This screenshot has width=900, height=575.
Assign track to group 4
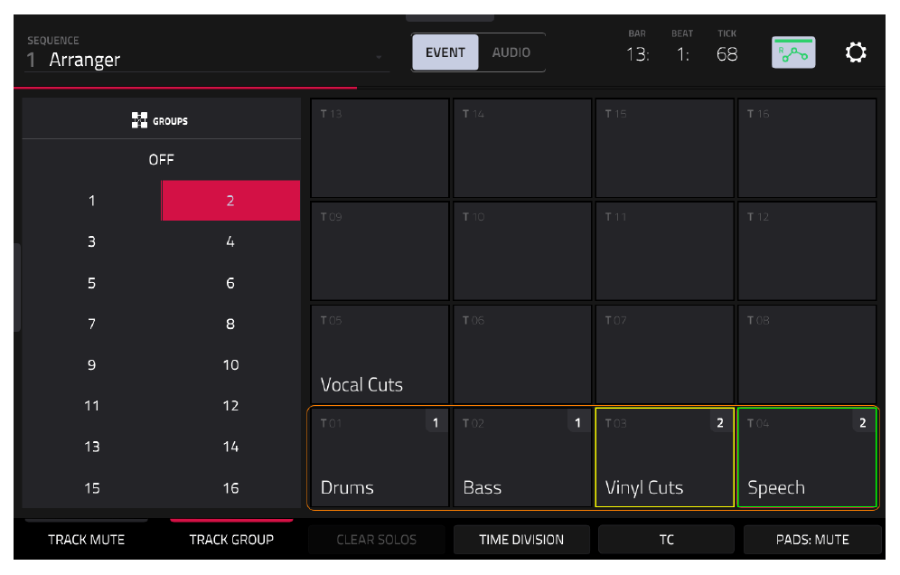click(230, 241)
